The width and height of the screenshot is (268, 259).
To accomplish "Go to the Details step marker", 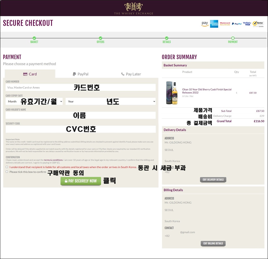I will (167, 38).
